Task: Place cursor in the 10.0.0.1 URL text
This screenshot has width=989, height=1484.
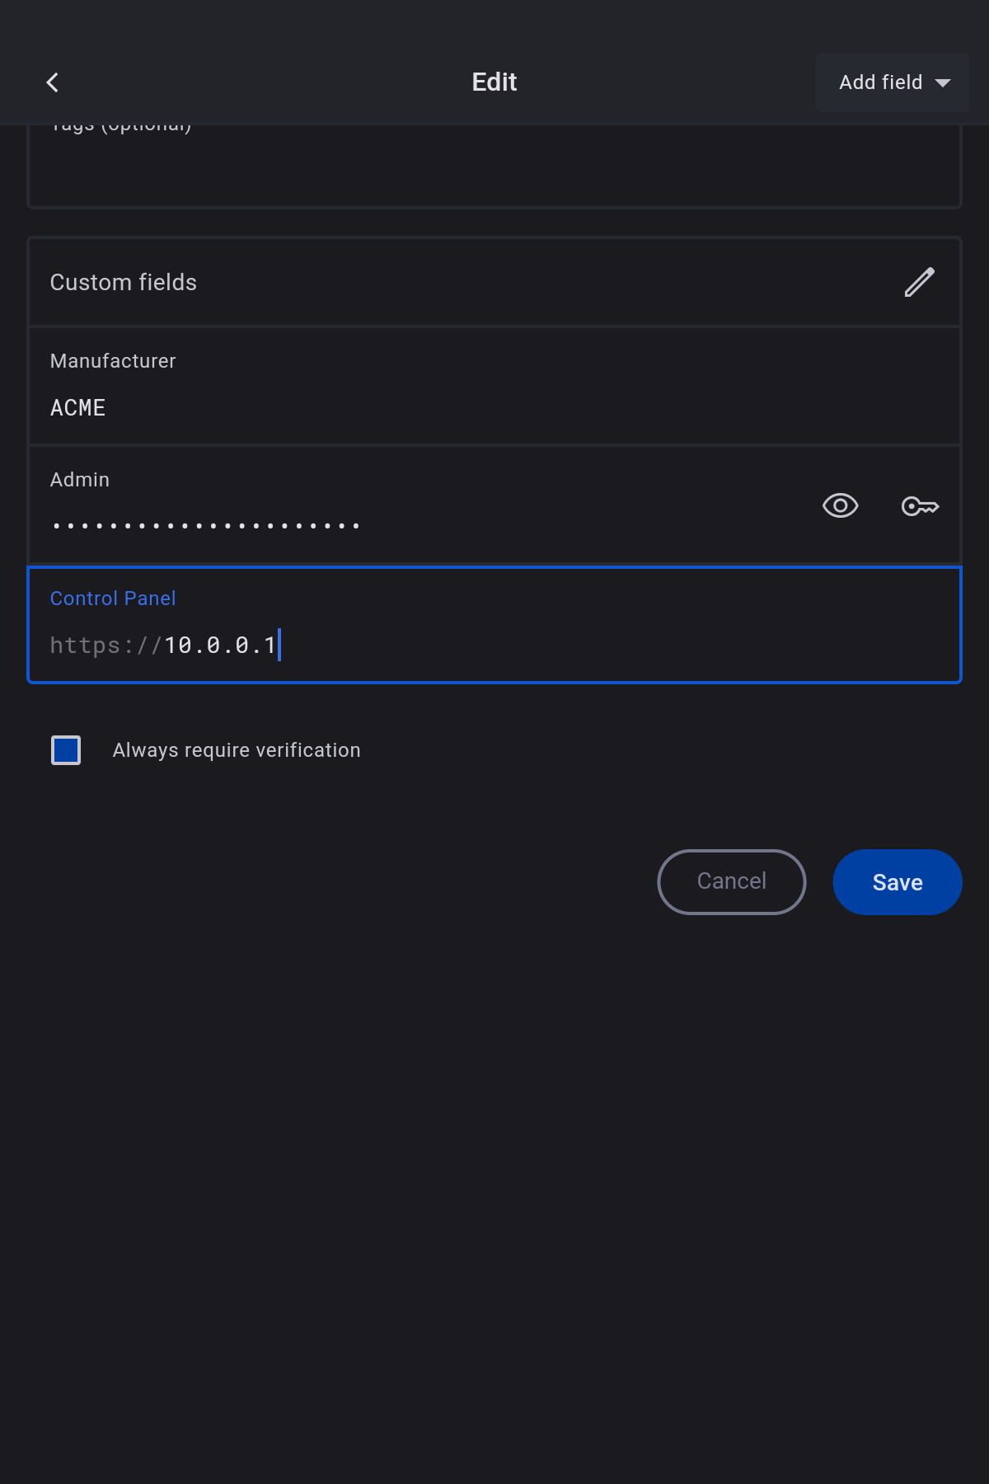Action: coord(219,645)
